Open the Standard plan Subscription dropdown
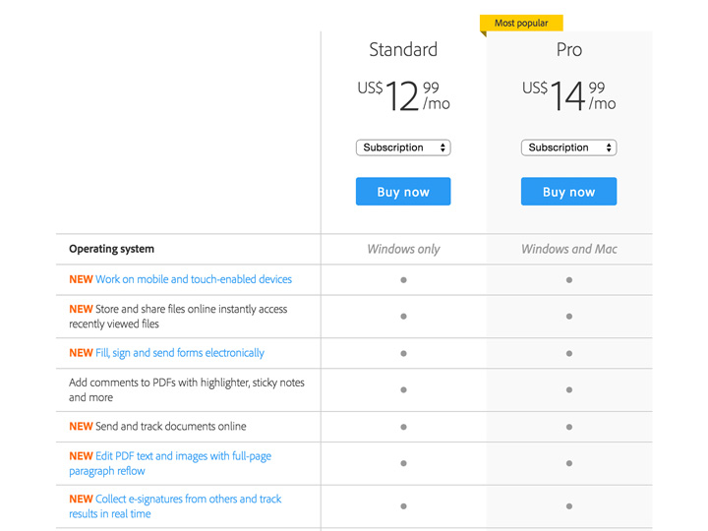 point(403,147)
